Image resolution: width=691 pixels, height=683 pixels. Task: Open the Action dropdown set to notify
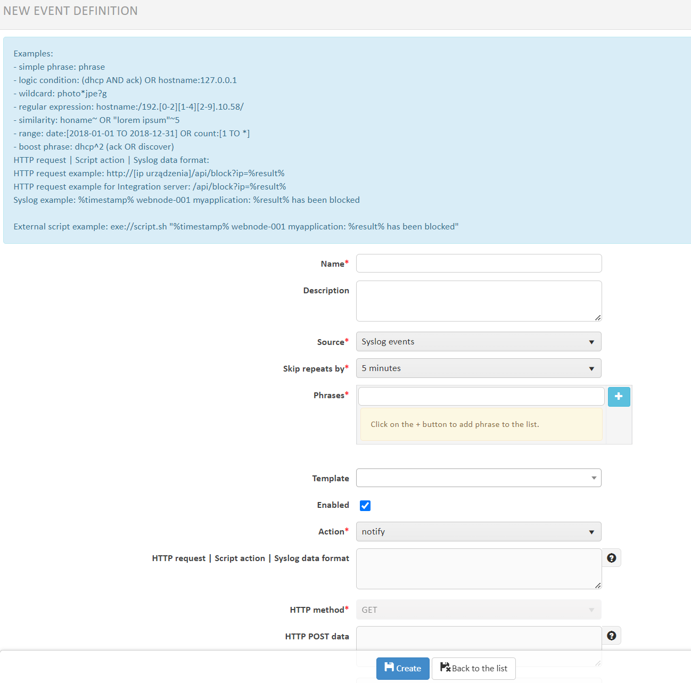coord(479,532)
